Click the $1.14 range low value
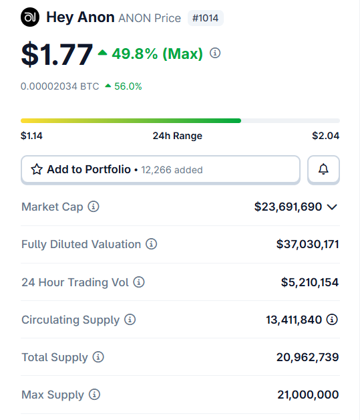This screenshot has height=420, width=360. point(31,136)
